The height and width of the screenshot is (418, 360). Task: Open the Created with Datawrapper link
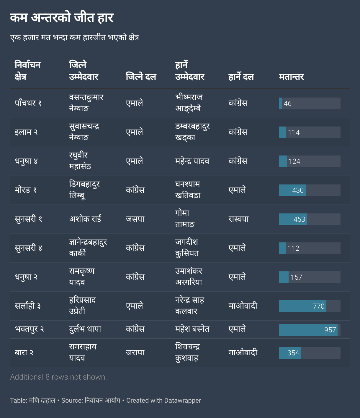pyautogui.click(x=163, y=401)
